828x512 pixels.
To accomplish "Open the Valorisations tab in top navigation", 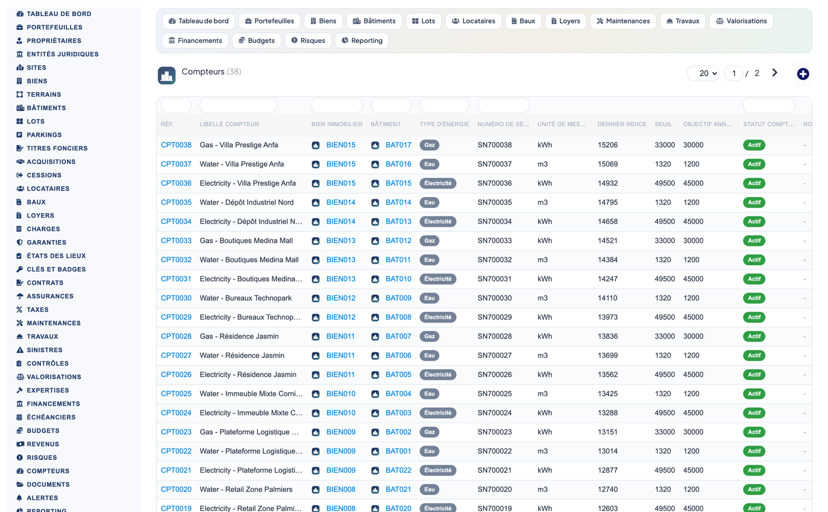I will (x=741, y=21).
